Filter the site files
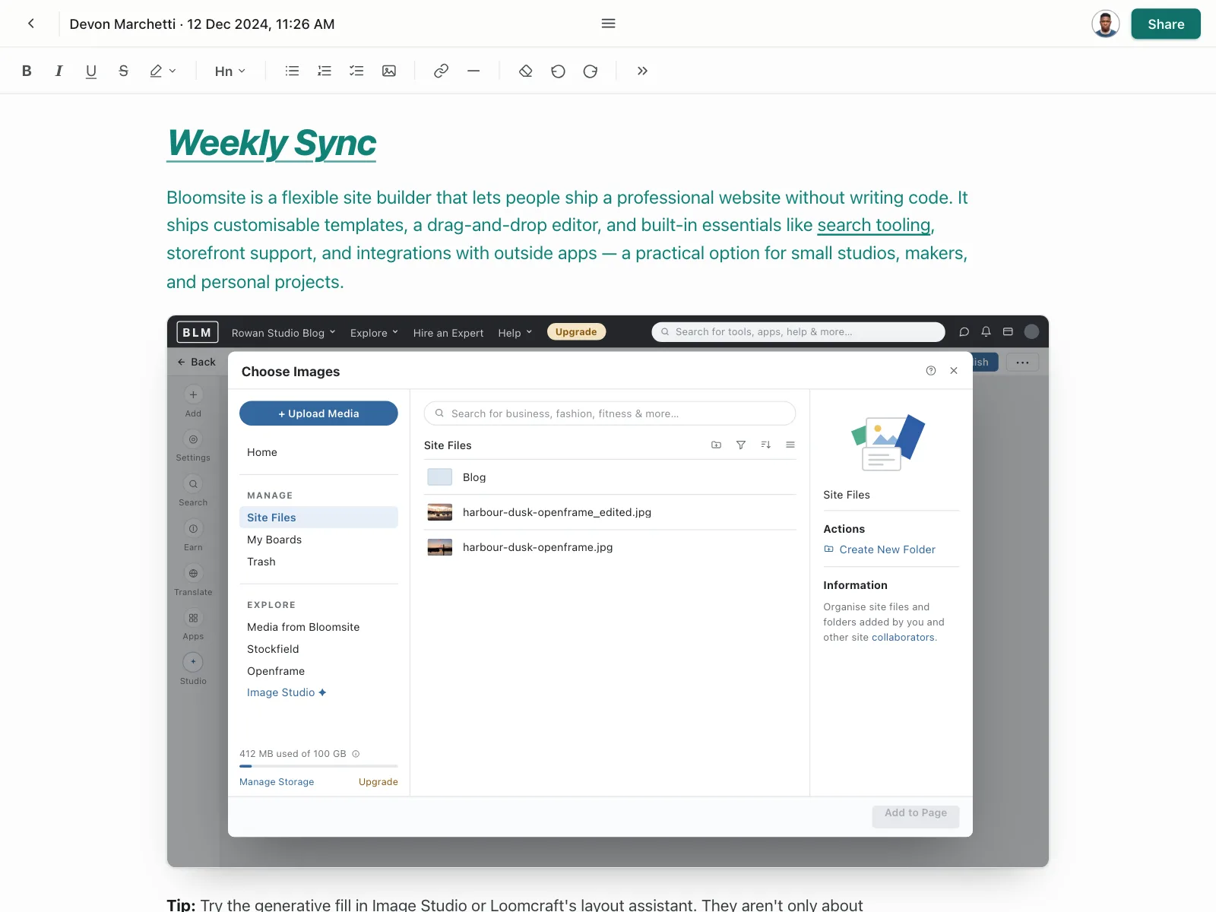The image size is (1216, 912). point(741,445)
